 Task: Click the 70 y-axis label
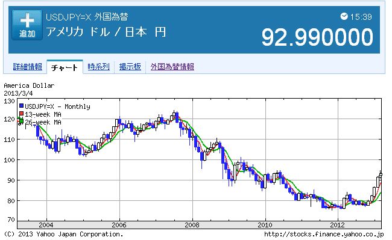tap(11, 220)
